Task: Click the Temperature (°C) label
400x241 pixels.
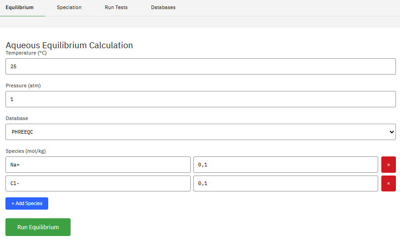Action: [26, 53]
